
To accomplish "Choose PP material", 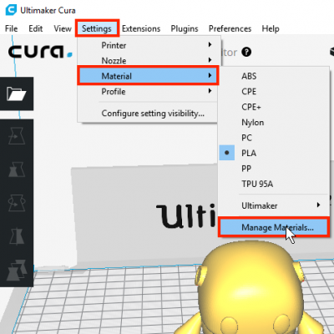I will [x=274, y=169].
